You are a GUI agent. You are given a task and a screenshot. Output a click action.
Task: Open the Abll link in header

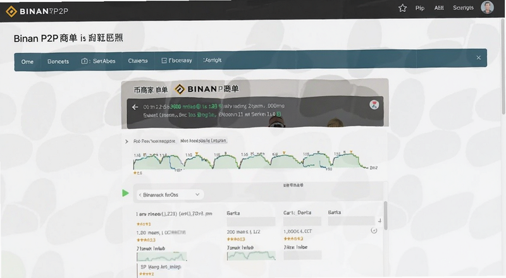439,8
